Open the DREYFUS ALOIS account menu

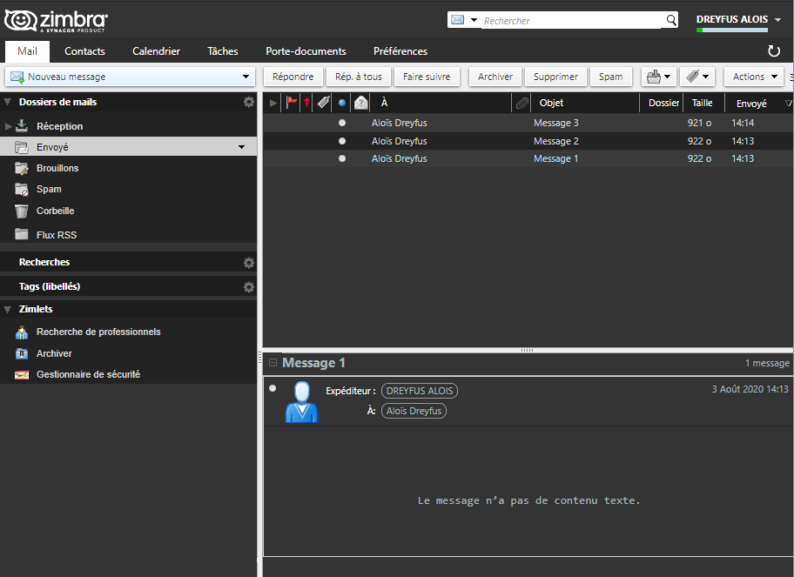[x=739, y=19]
